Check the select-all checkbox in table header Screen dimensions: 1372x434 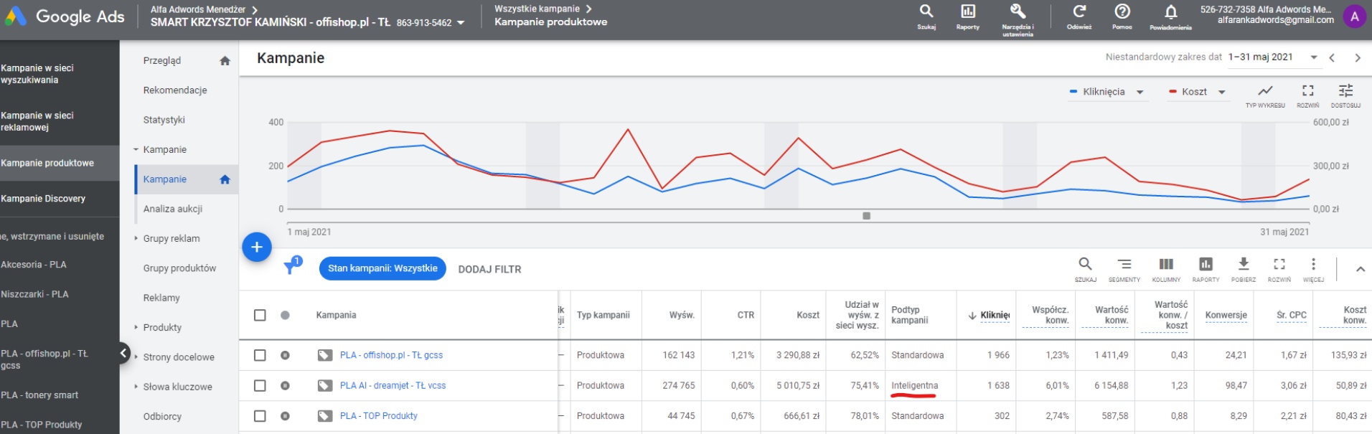point(260,315)
